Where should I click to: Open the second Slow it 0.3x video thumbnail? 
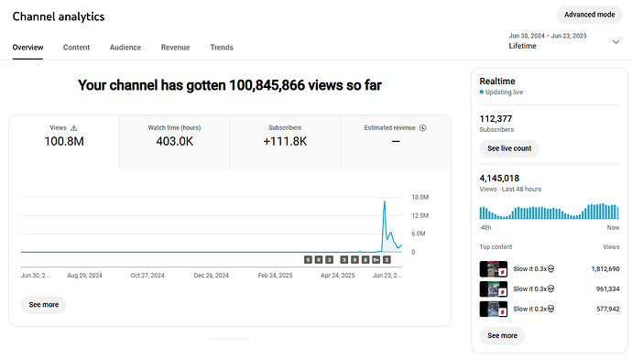click(494, 288)
